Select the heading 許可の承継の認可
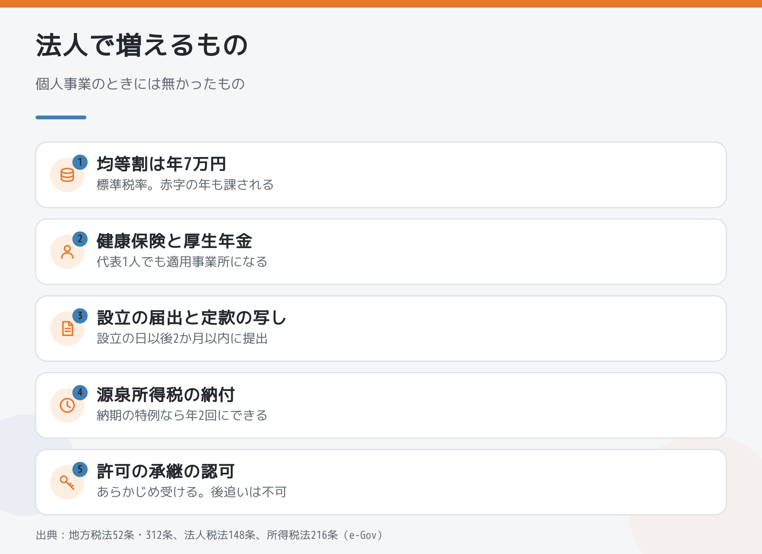 pos(166,471)
